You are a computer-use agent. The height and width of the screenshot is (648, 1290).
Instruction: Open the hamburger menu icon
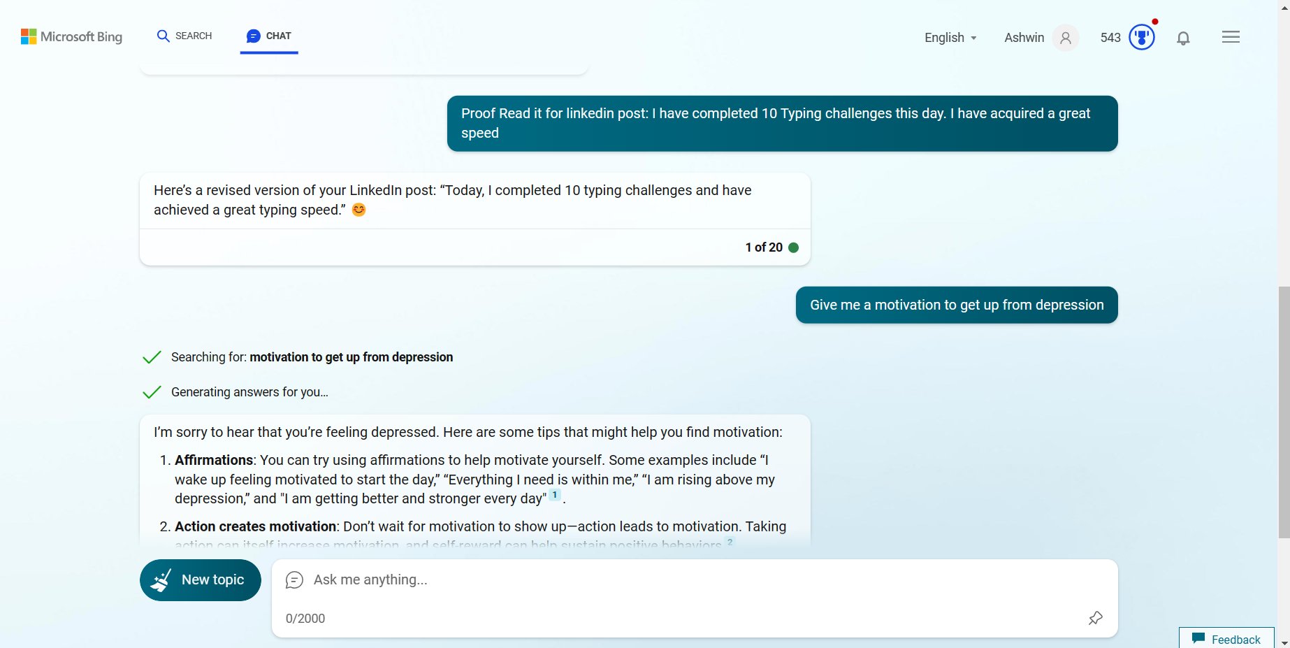[1231, 36]
